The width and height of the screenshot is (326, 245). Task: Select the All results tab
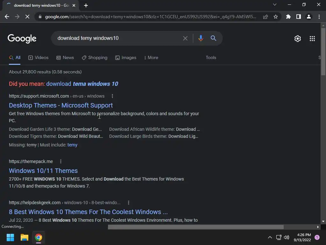[x=15, y=58]
